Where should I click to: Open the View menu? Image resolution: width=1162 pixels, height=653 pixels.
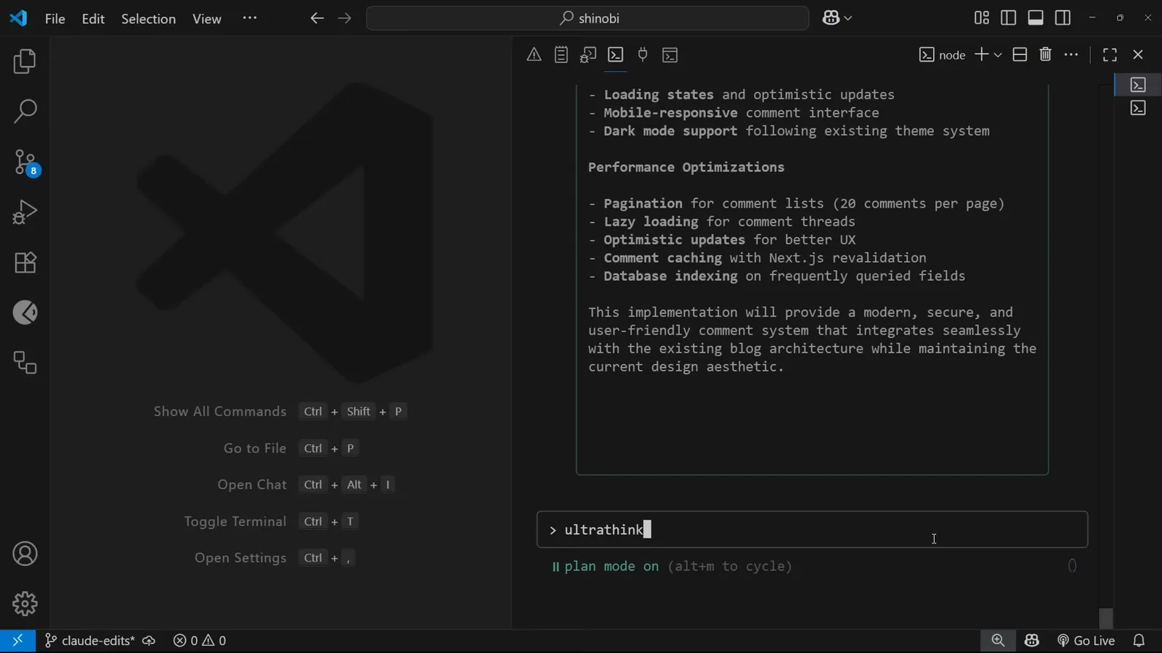point(207,19)
